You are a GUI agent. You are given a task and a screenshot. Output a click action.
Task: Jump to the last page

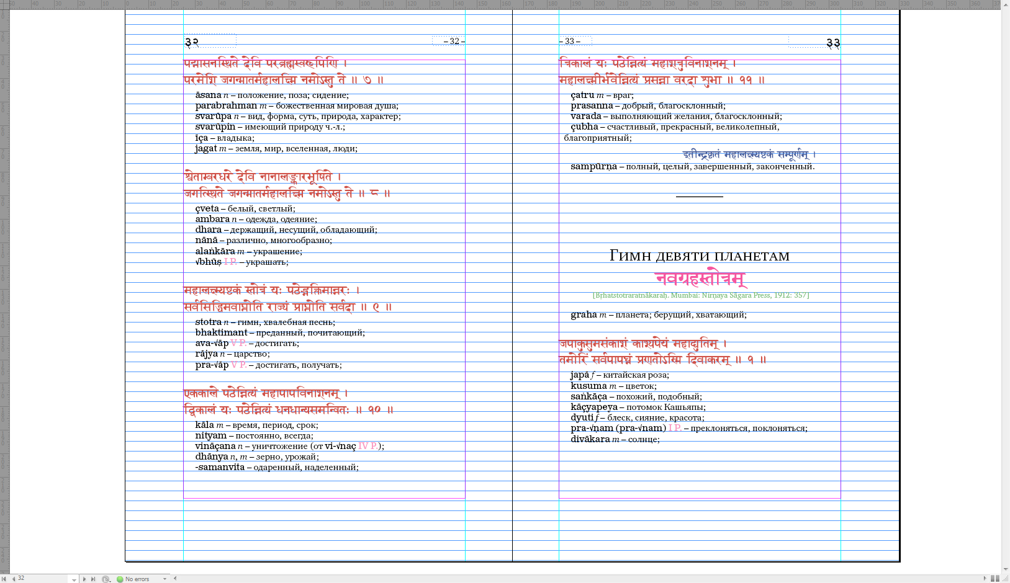93,579
